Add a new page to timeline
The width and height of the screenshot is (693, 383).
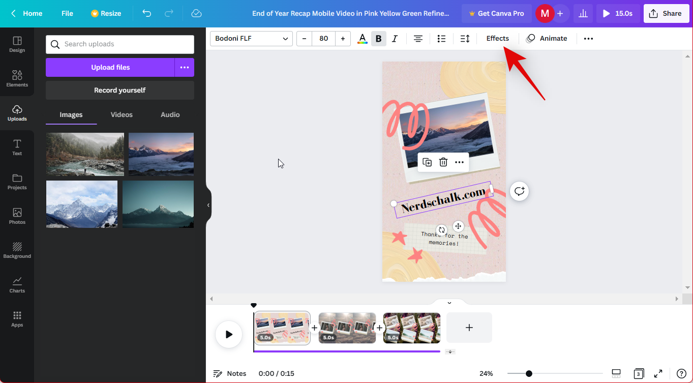(469, 328)
